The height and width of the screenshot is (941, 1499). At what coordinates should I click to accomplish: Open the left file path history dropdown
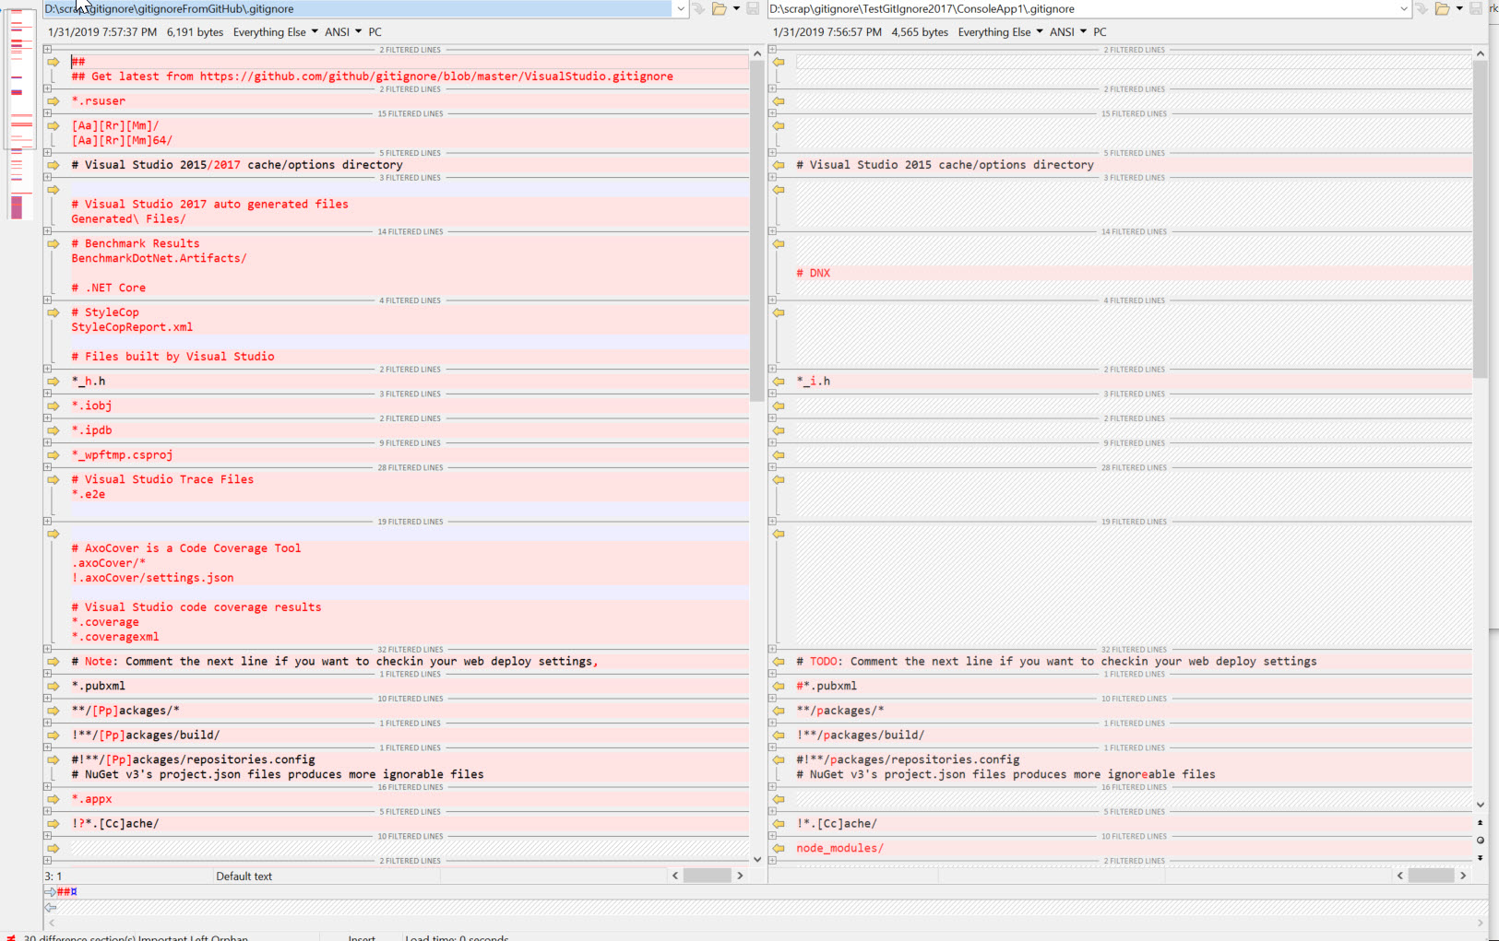(x=681, y=9)
